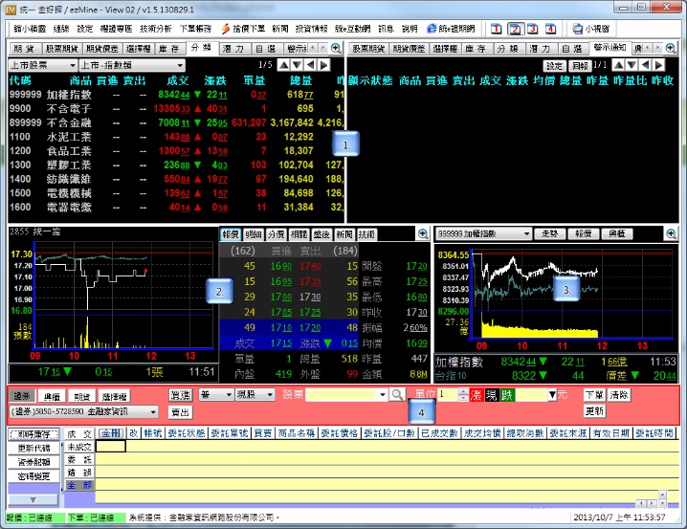The image size is (687, 529).
Task: Open the 小視窗 mini window icon
Action: (595, 29)
